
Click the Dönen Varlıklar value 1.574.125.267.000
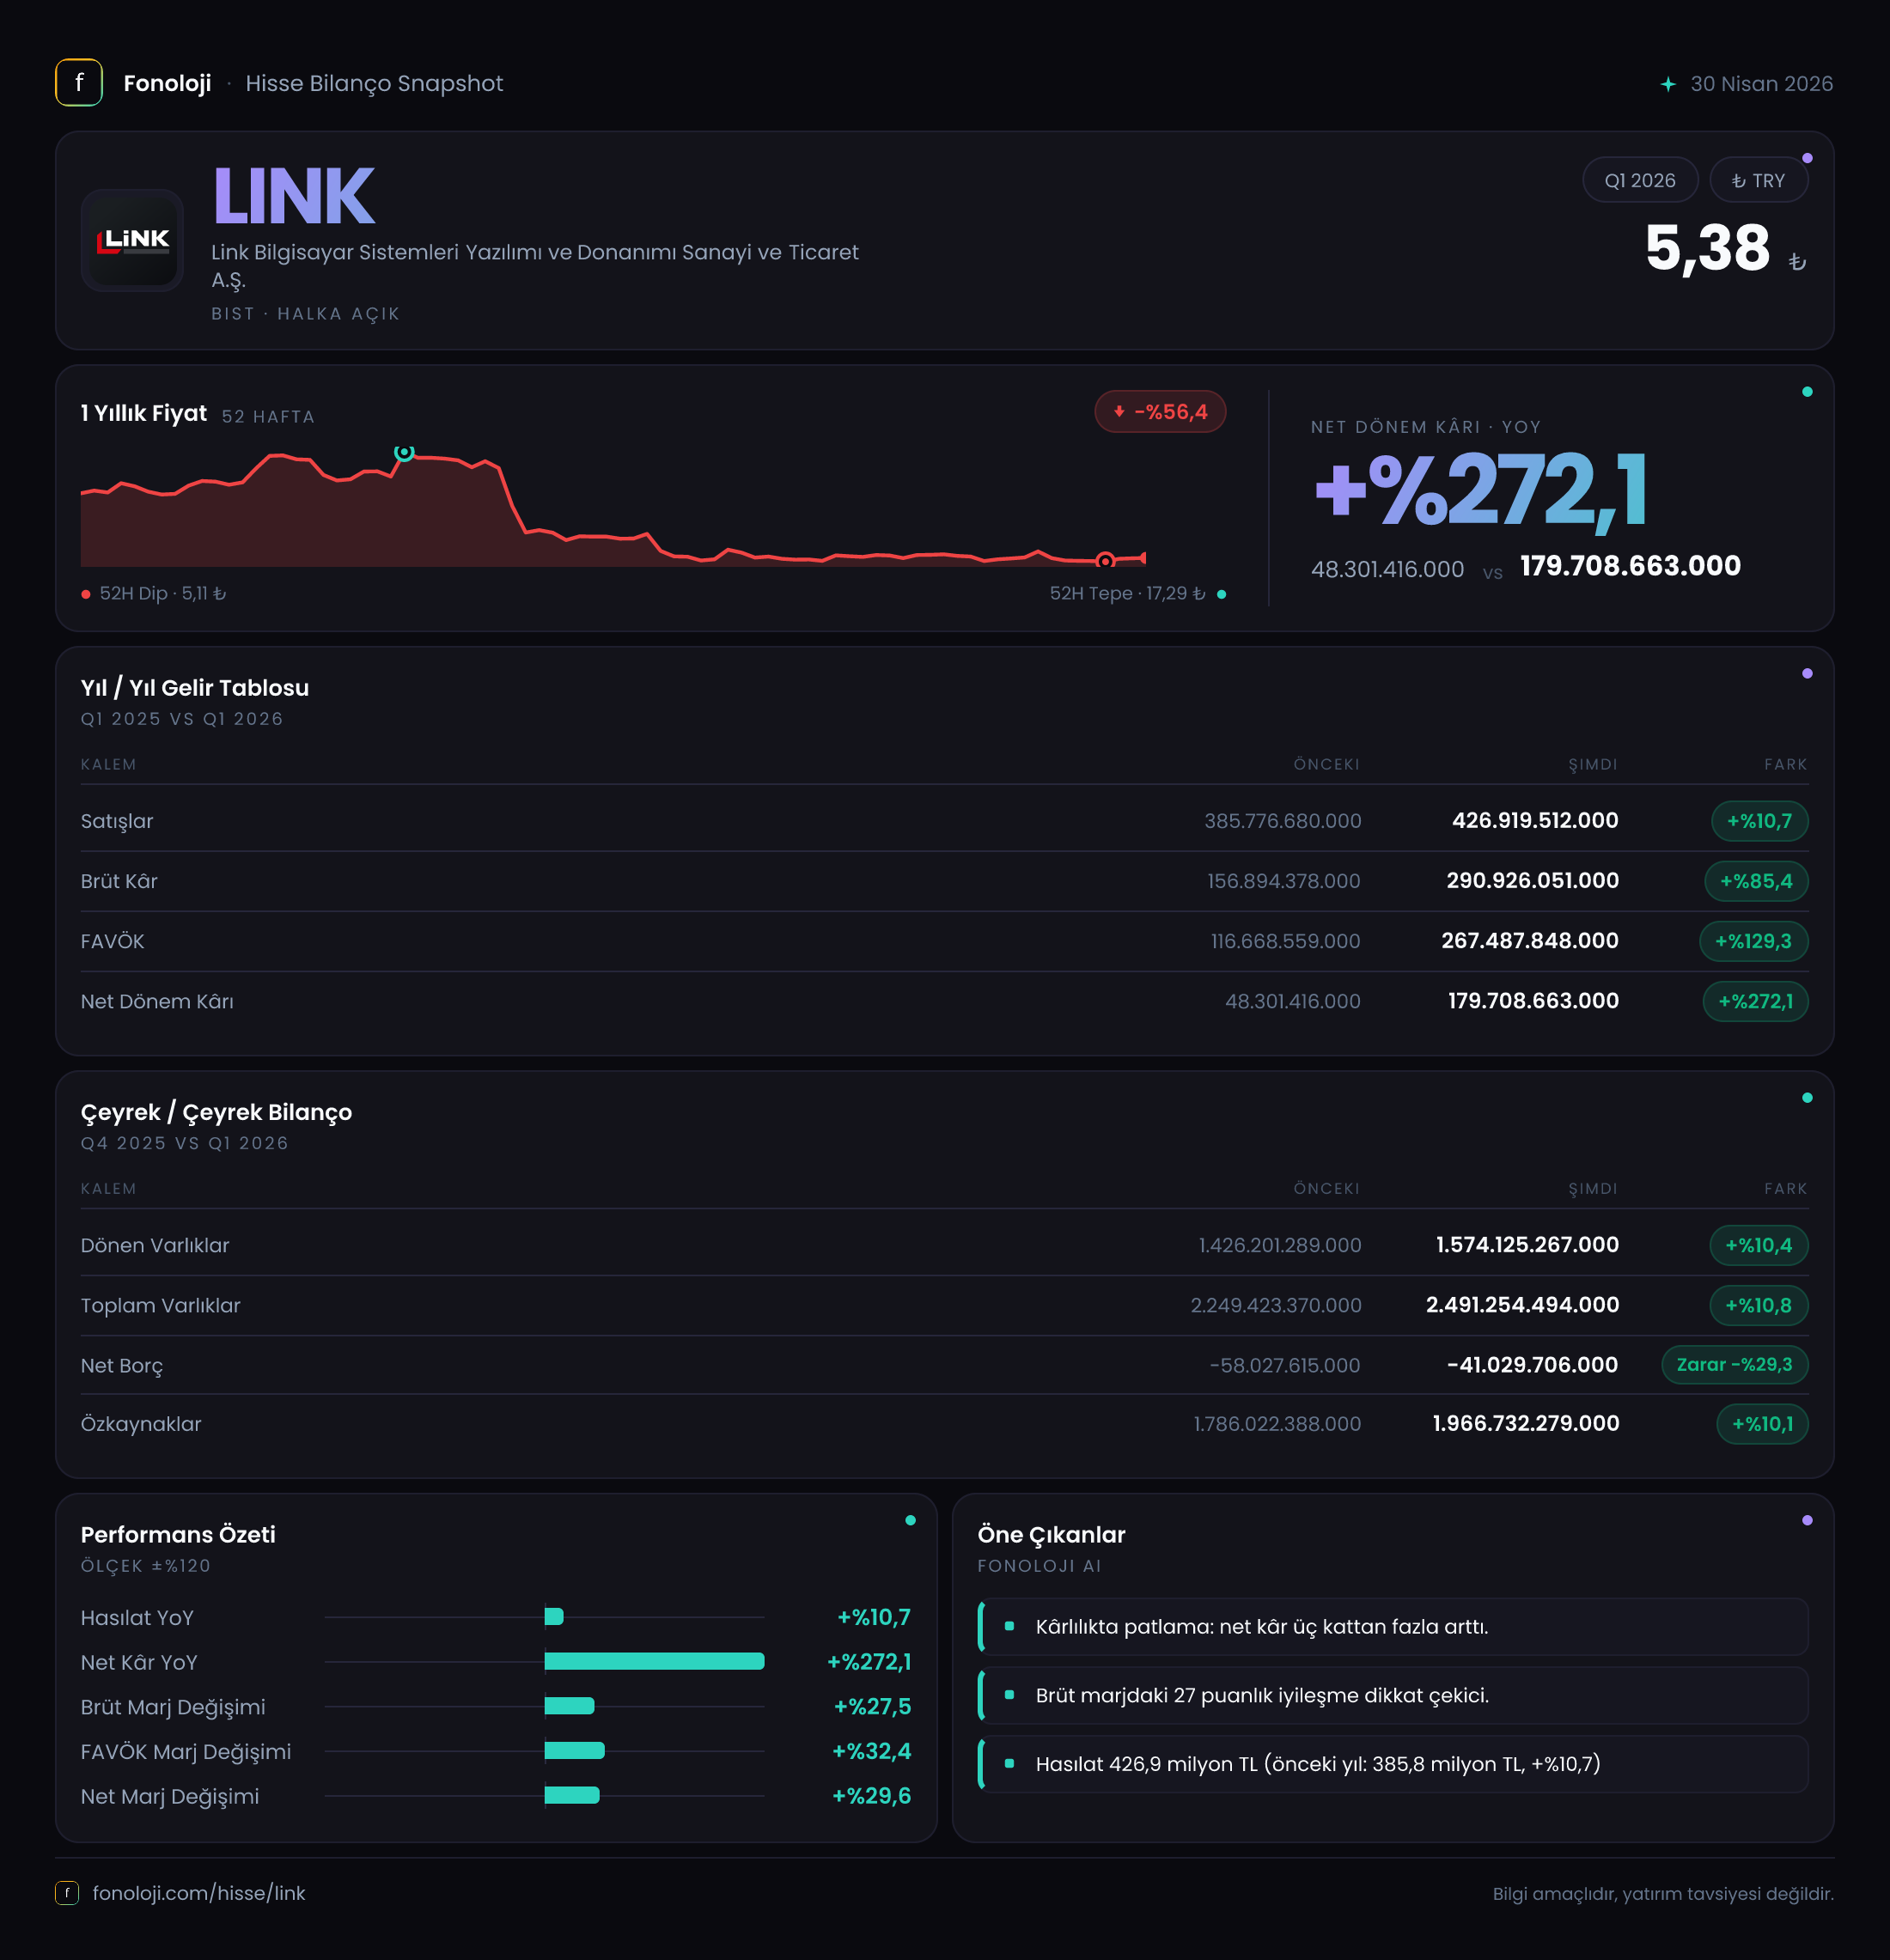(x=1527, y=1245)
